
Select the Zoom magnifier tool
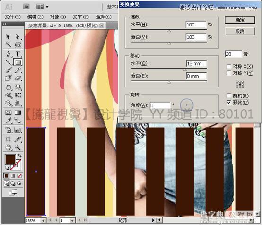click(17, 147)
